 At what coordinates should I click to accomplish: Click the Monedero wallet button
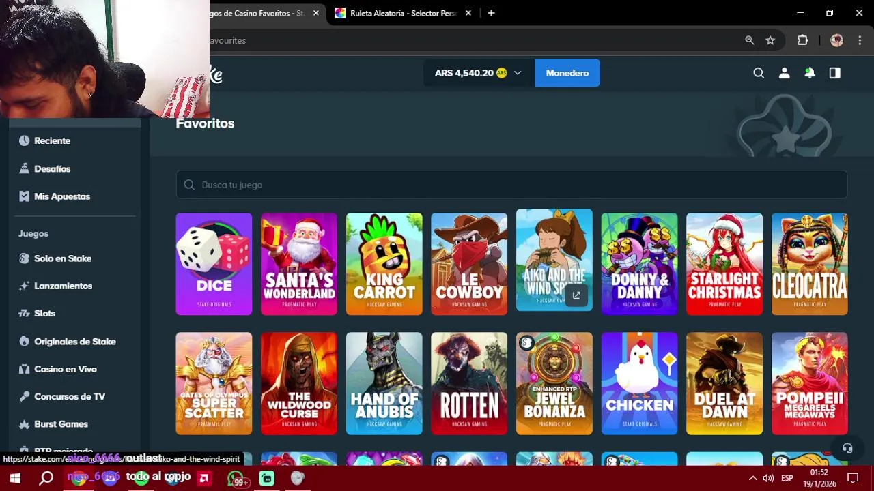[x=567, y=73]
